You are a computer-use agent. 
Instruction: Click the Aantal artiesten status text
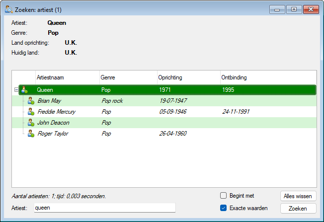[59, 196]
